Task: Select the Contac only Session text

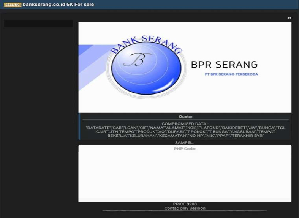Action: (x=185, y=208)
